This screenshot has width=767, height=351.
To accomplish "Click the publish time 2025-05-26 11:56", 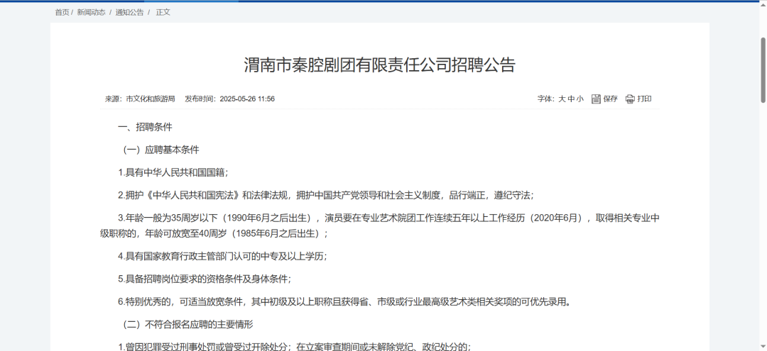I will tap(247, 99).
